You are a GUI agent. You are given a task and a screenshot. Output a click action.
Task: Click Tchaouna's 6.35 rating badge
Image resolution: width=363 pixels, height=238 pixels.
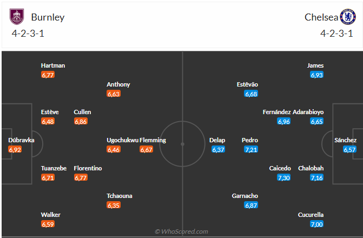(x=113, y=205)
